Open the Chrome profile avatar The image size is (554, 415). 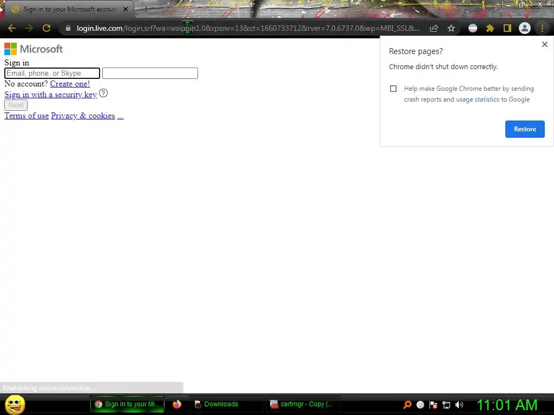pos(525,28)
